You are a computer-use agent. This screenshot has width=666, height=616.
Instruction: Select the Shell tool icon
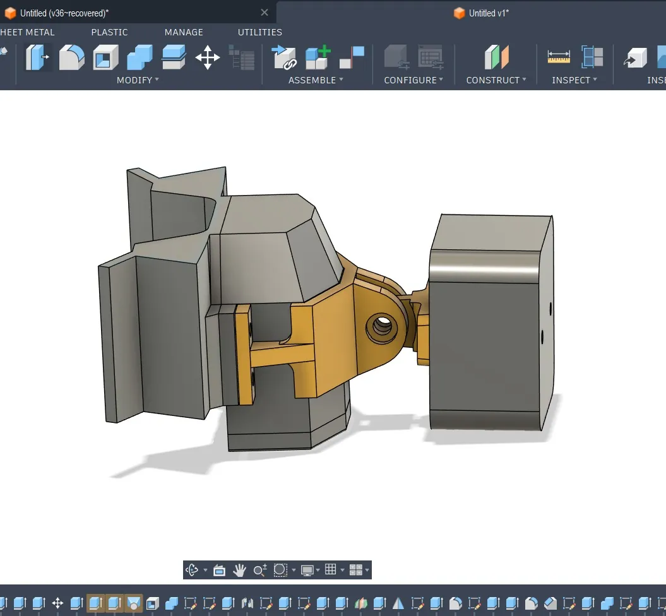click(x=105, y=57)
